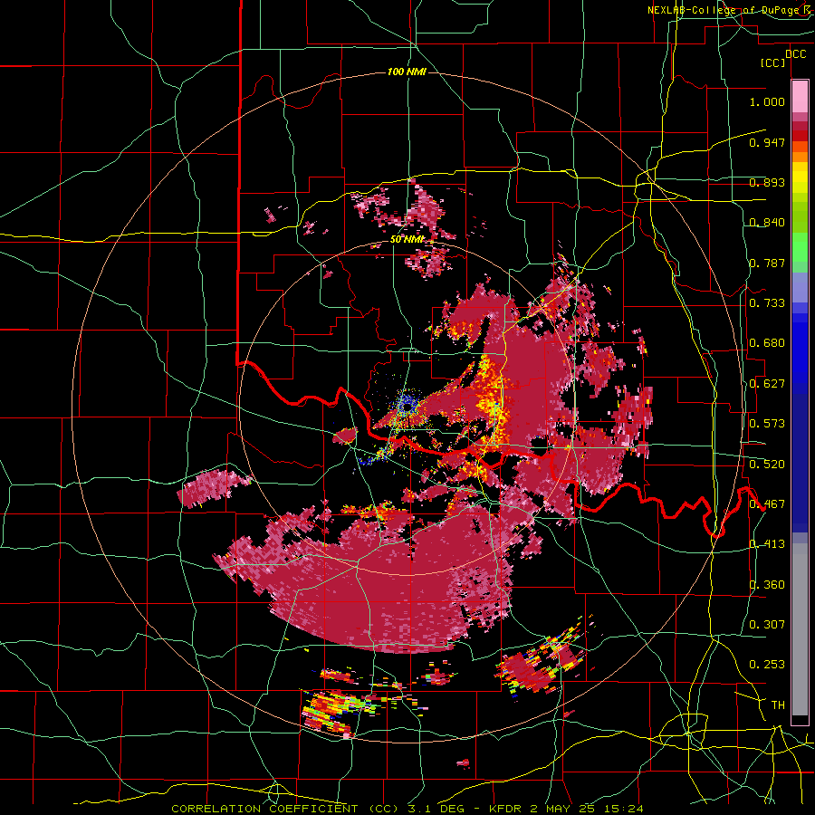This screenshot has width=815, height=815.
Task: Click the 0.573 legend value
Action: tap(767, 424)
